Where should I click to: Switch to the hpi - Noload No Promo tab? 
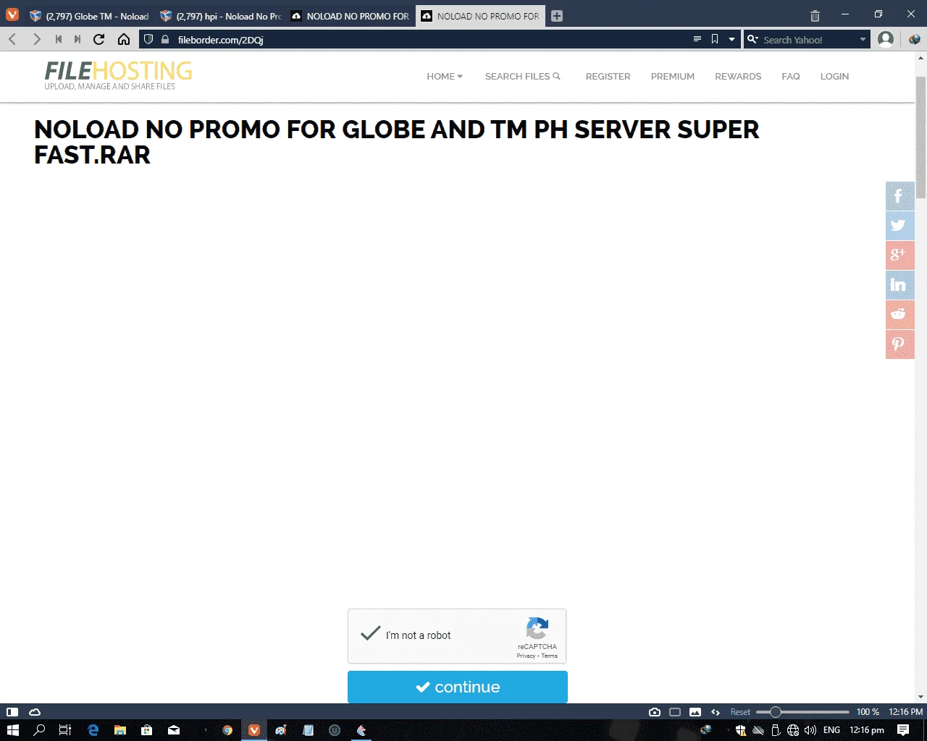coord(220,16)
